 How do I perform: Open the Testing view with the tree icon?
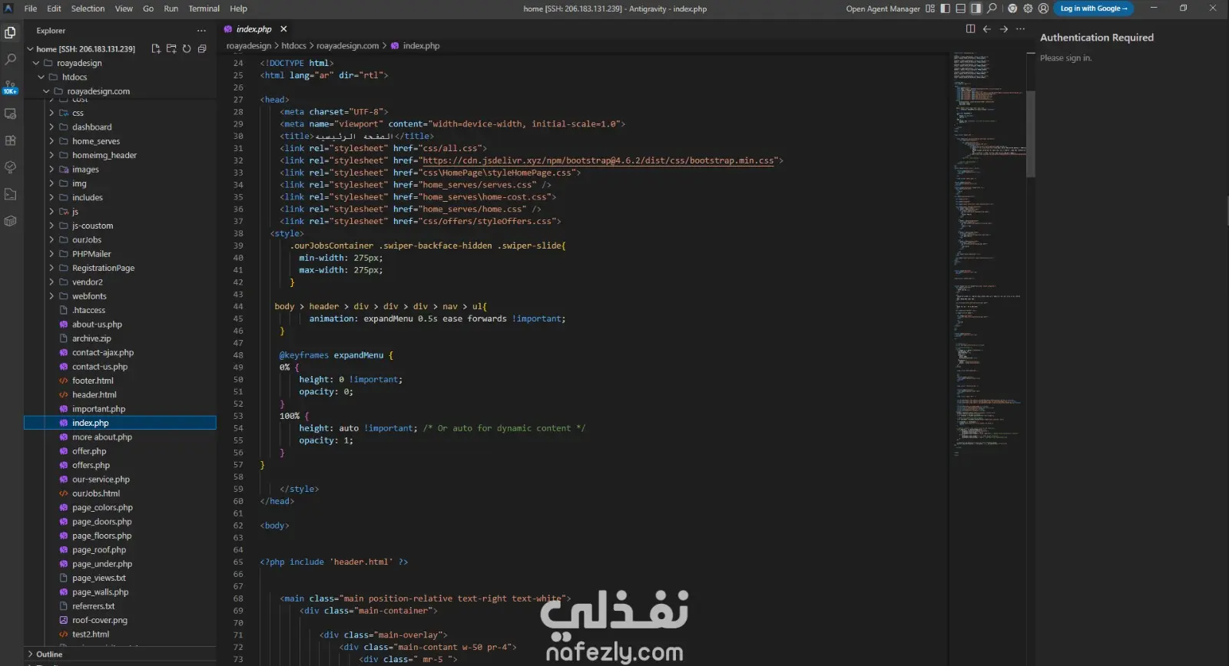coord(10,167)
